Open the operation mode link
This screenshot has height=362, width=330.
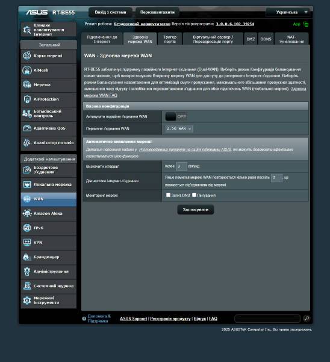(x=142, y=24)
